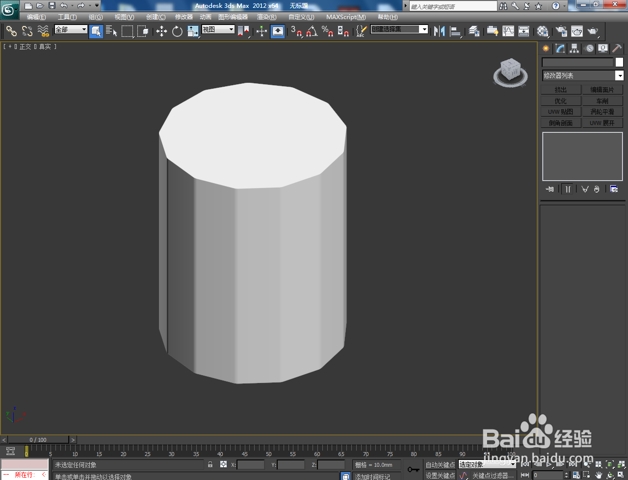Click the 车削 modifier button
Viewport: 628px width, 480px height.
pyautogui.click(x=602, y=101)
